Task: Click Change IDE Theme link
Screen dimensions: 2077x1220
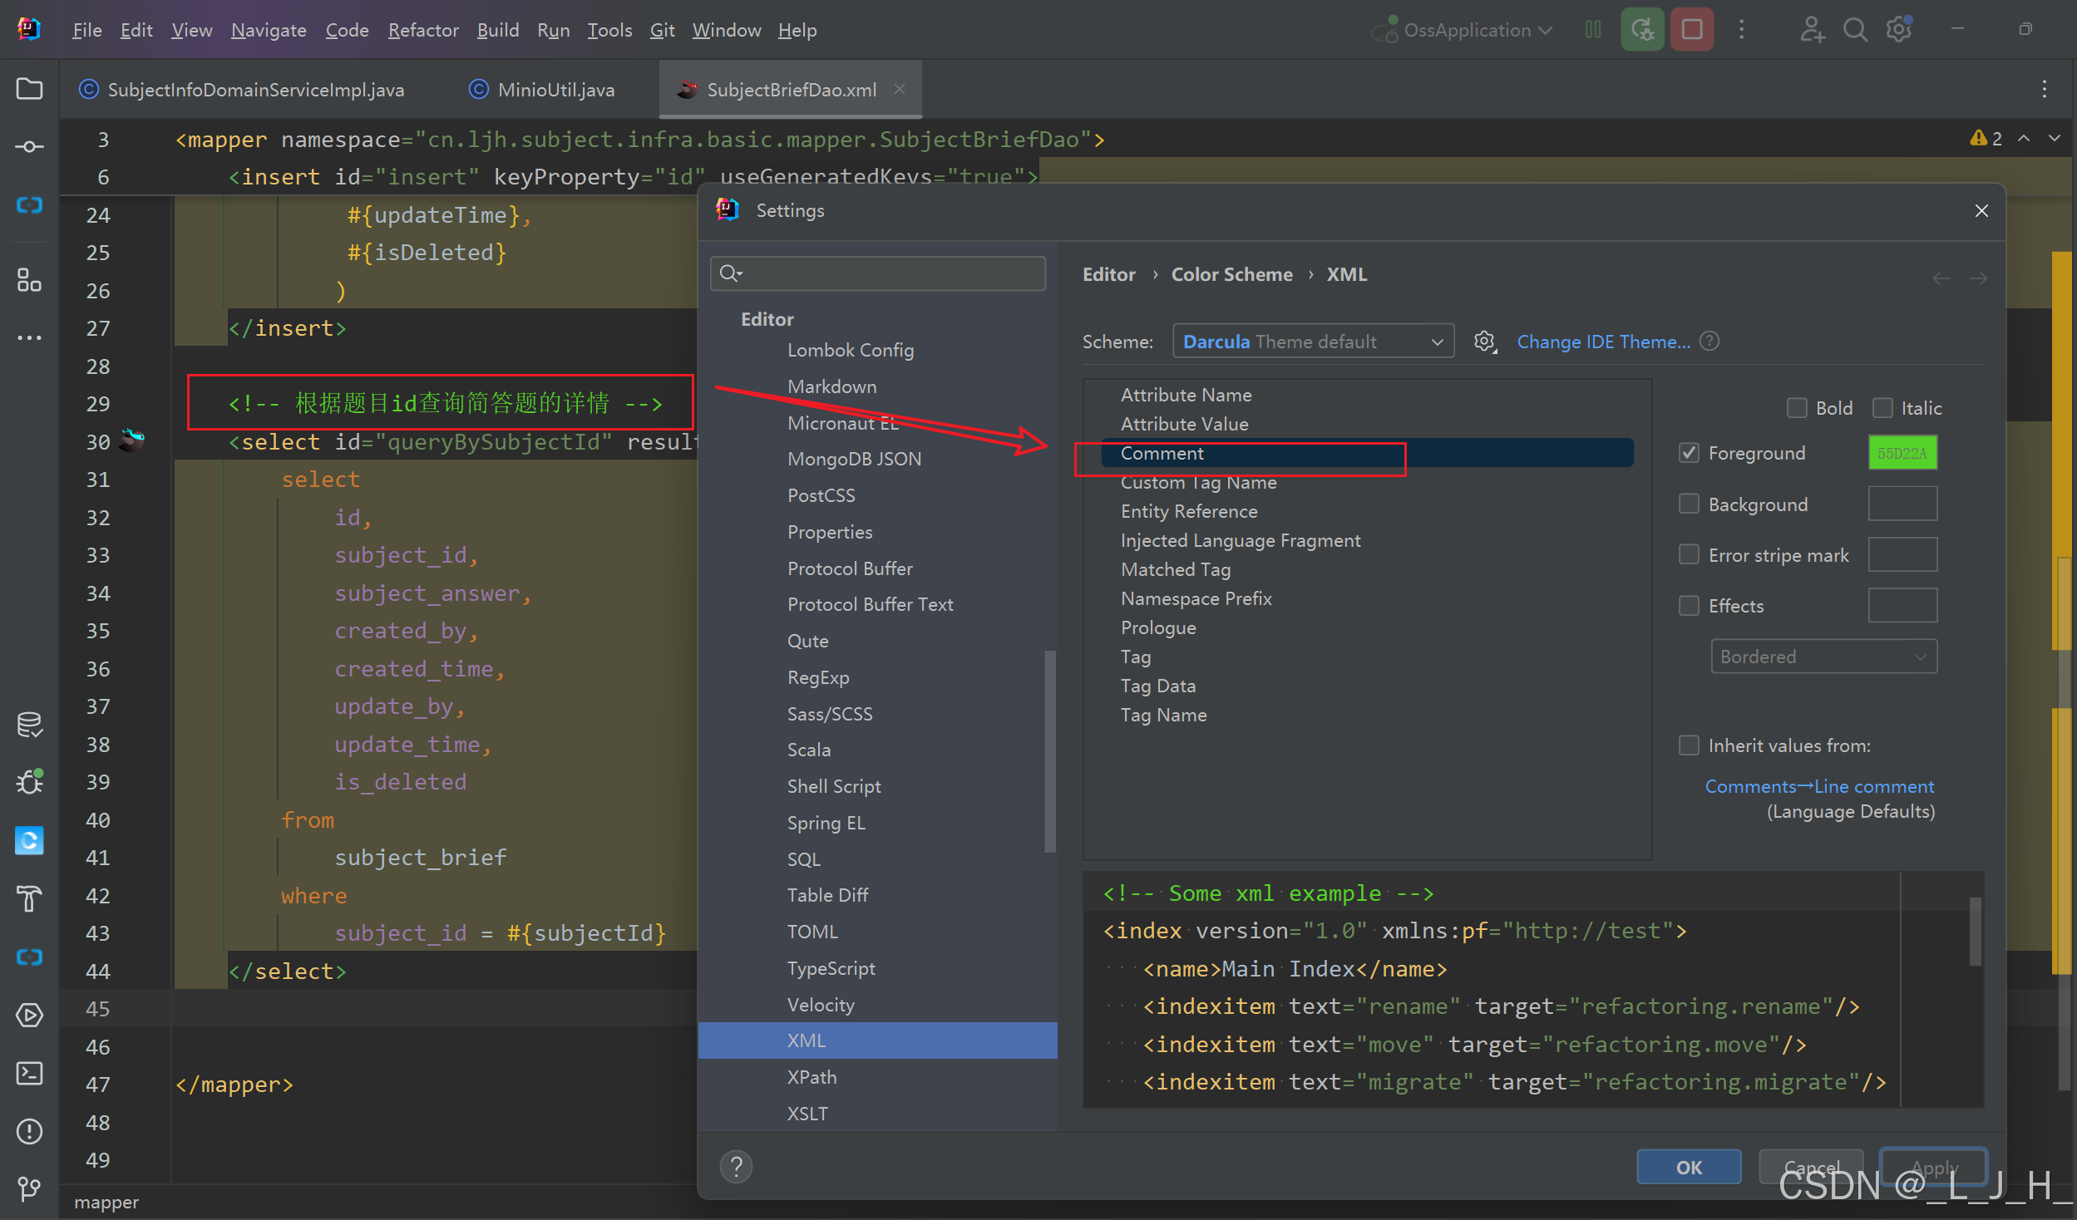Action: [x=1602, y=342]
